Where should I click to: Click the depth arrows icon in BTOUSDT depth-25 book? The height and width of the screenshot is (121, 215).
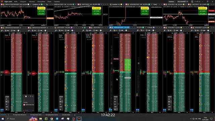[x=168, y=31]
